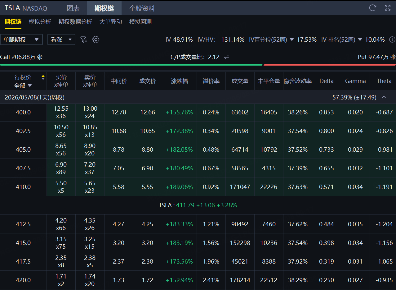396x290 pixels.
Task: Select the 400.0 strike row
Action: pos(198,112)
